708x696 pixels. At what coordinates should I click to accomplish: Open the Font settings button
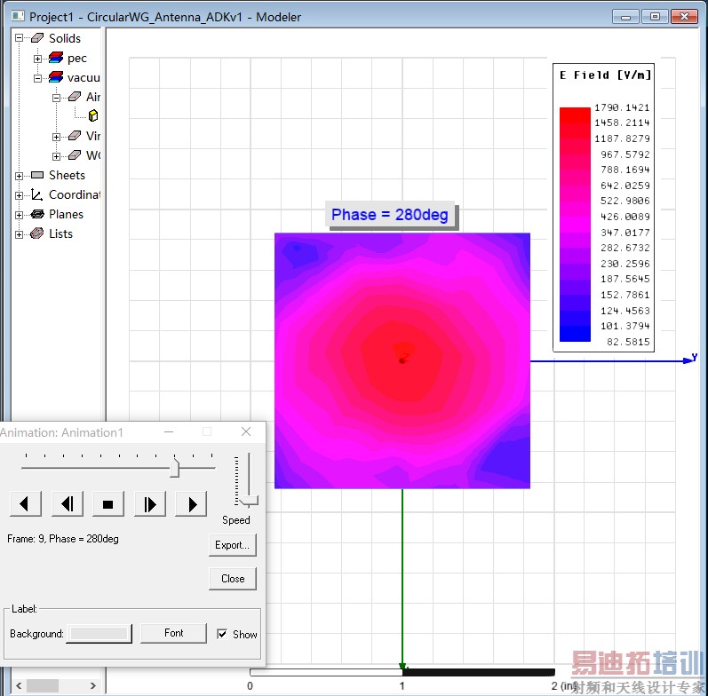pos(174,633)
